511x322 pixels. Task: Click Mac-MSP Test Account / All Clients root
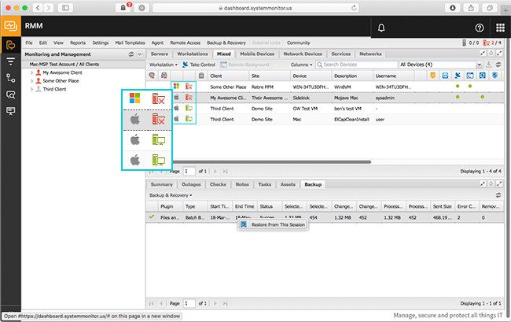[64, 65]
